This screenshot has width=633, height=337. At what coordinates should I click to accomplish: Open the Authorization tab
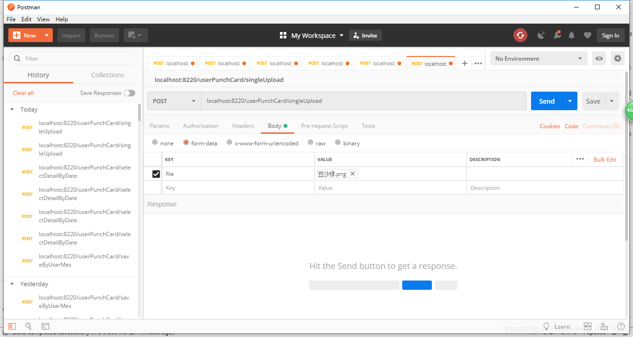pyautogui.click(x=201, y=125)
